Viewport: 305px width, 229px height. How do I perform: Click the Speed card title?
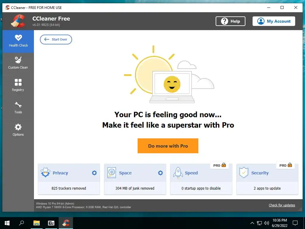coord(191,173)
